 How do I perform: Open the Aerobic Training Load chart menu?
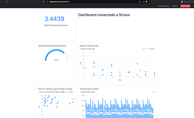click(154, 49)
